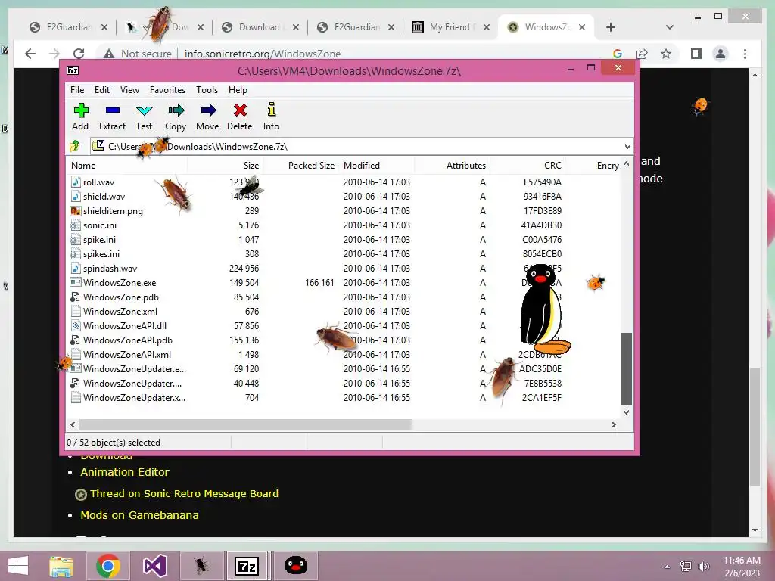Click the 7z icon in window title bar
The height and width of the screenshot is (581, 775).
[x=73, y=70]
